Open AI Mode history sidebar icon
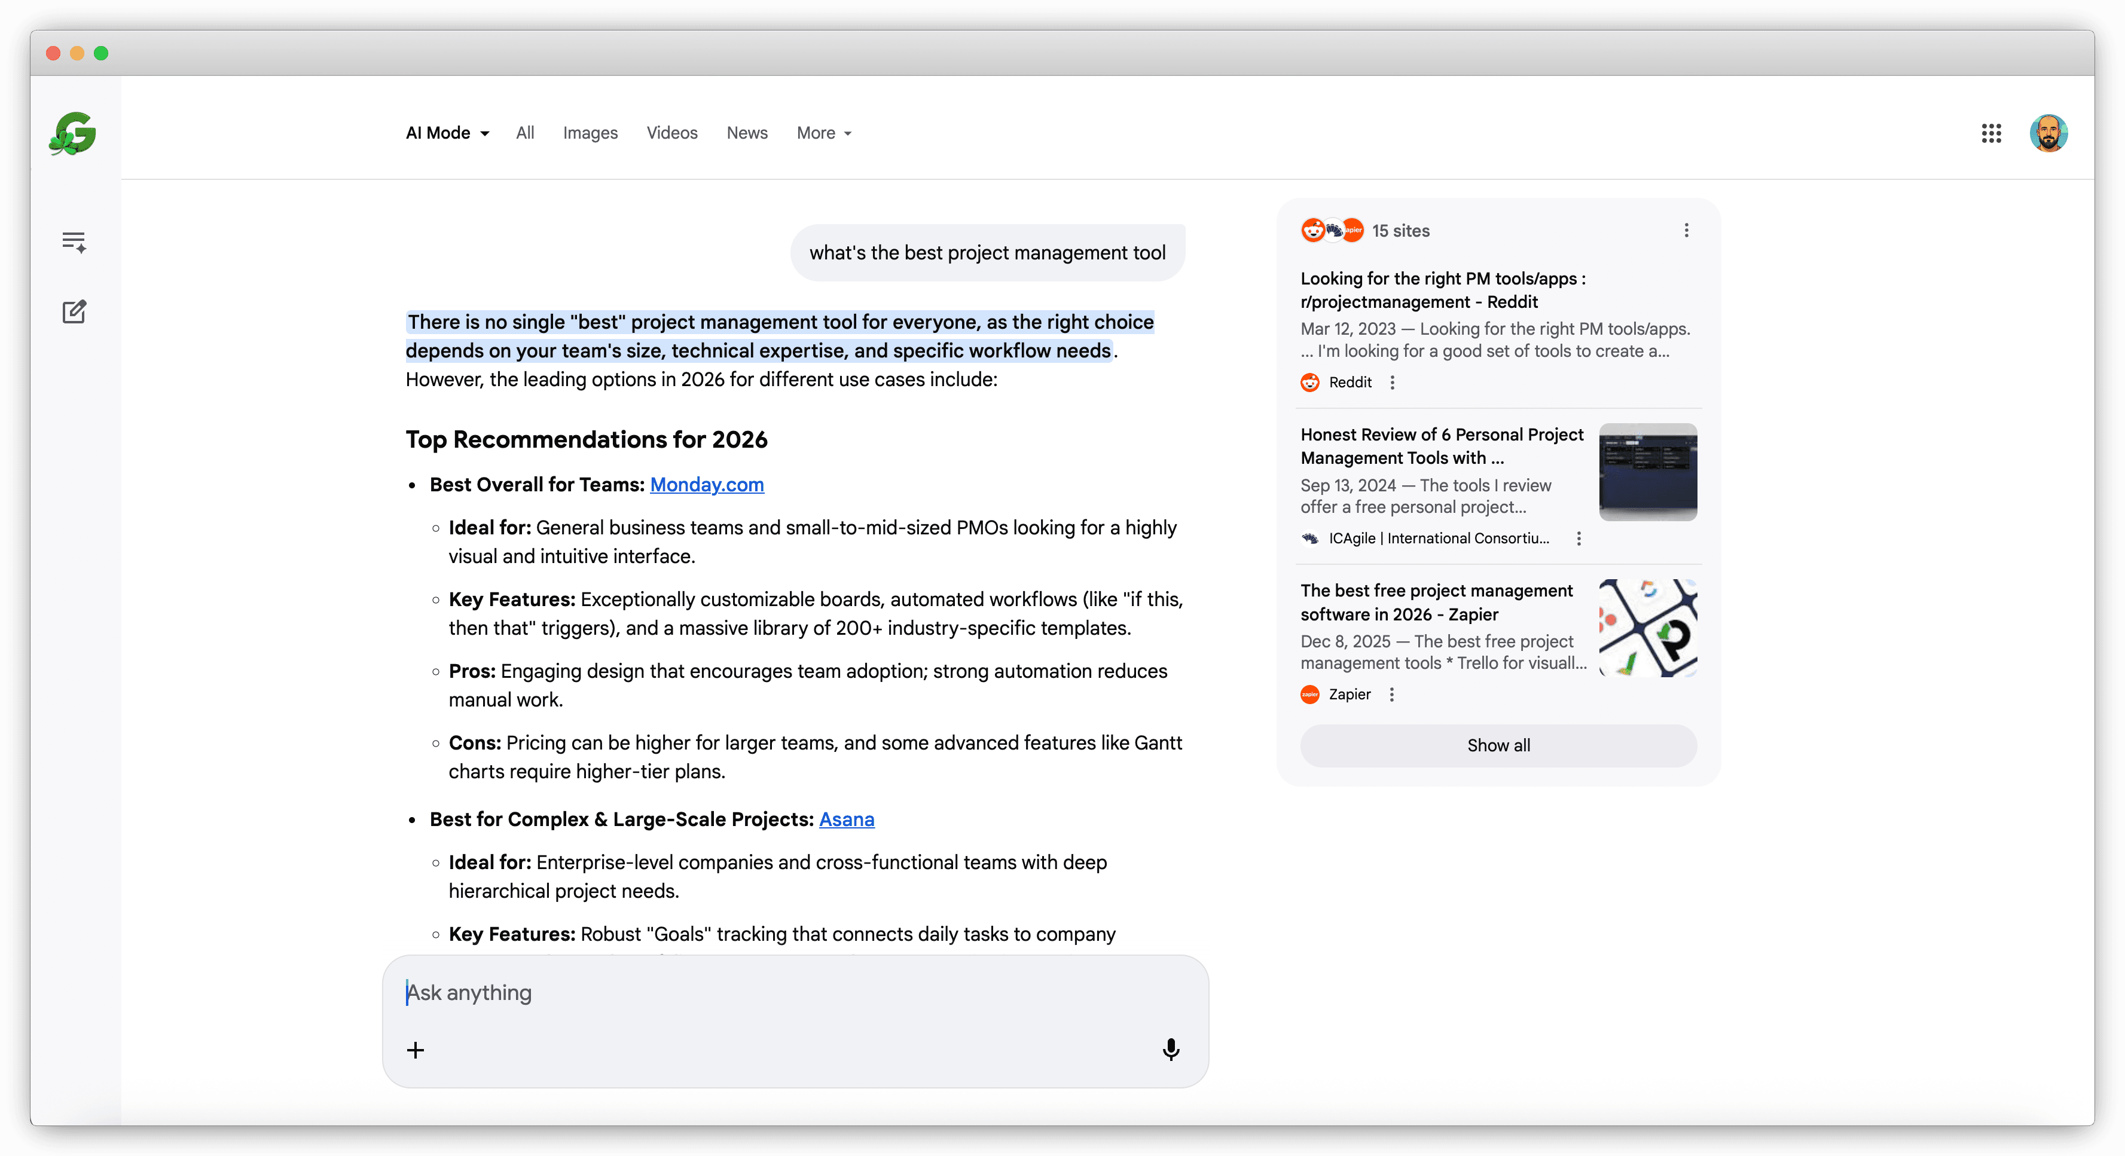 pyautogui.click(x=74, y=241)
